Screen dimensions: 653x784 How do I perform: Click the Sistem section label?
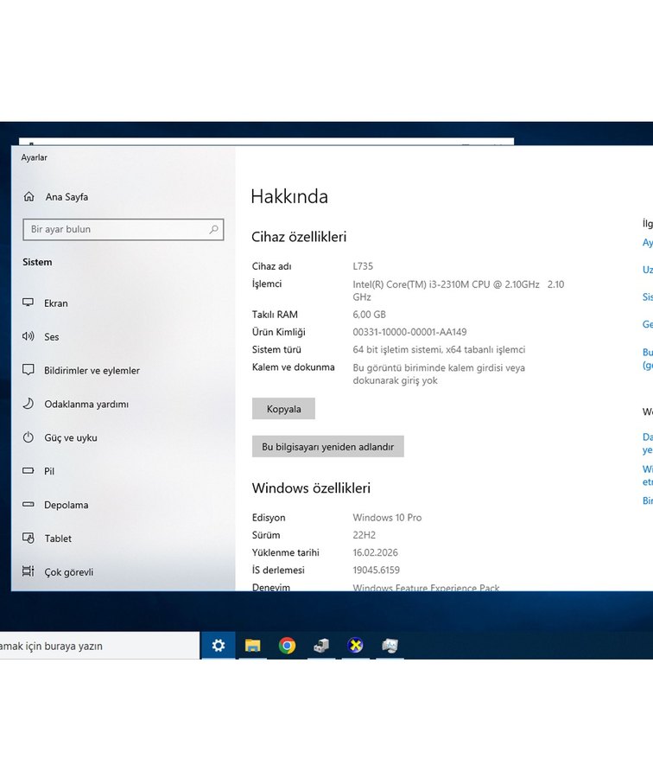tap(37, 262)
